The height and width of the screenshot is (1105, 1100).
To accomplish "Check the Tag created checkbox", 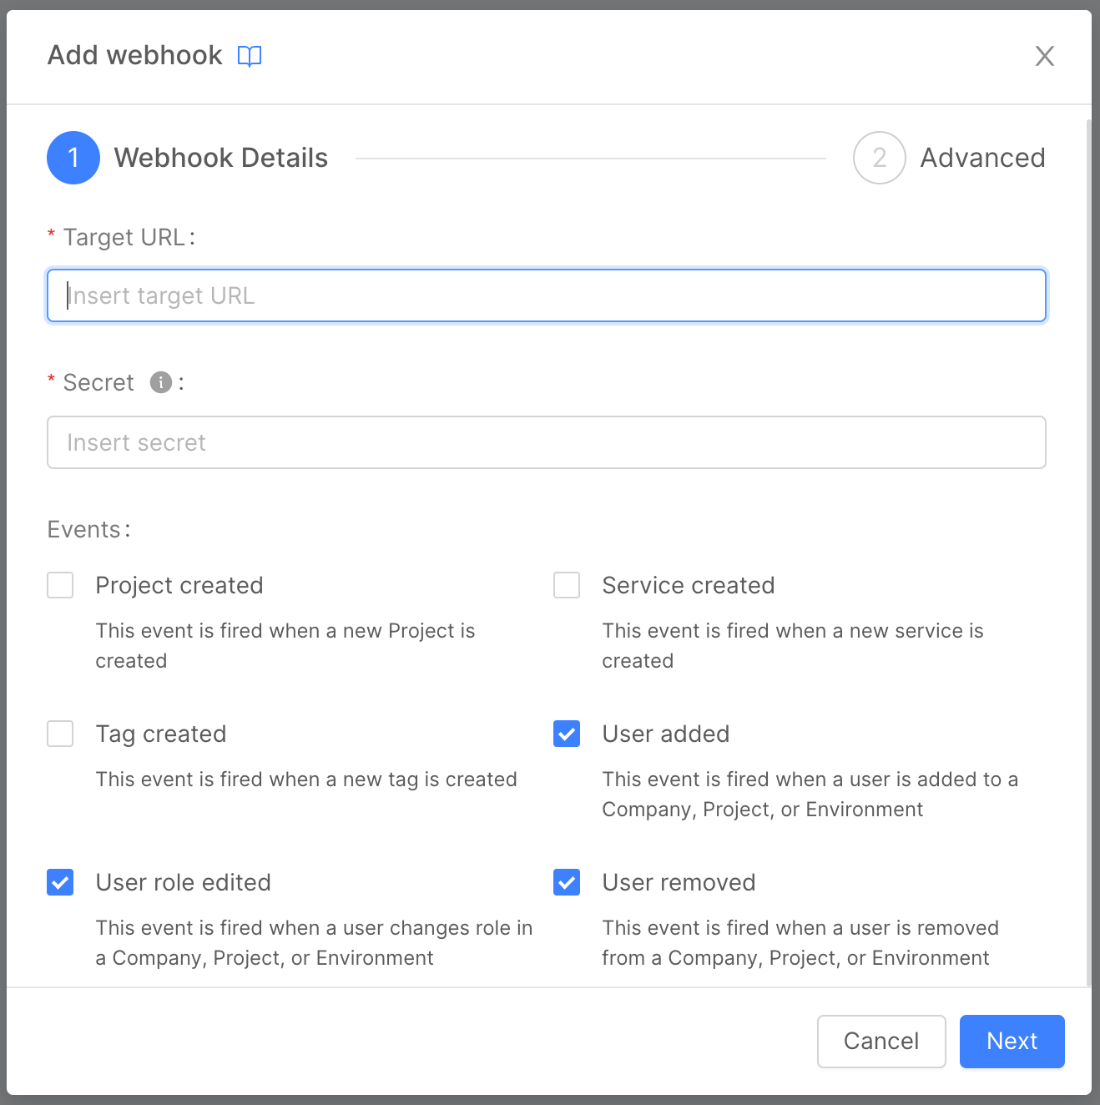I will click(x=60, y=734).
